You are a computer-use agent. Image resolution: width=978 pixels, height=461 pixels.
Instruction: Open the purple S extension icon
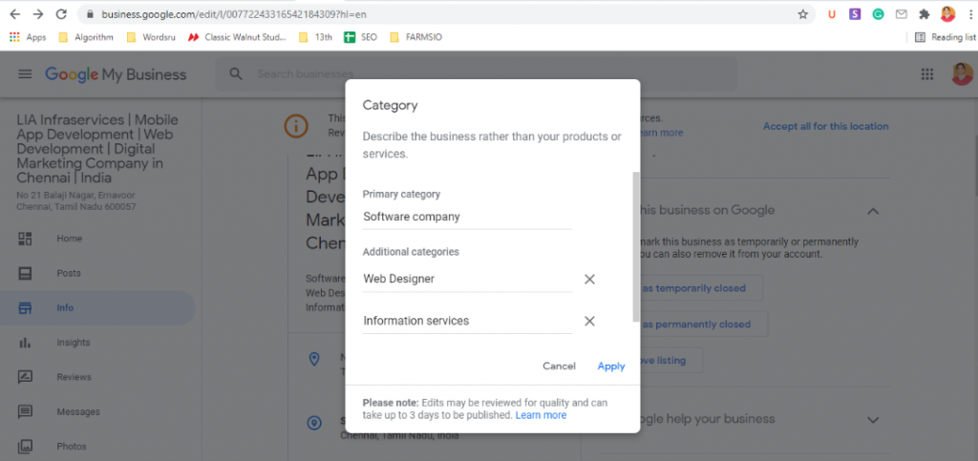855,13
